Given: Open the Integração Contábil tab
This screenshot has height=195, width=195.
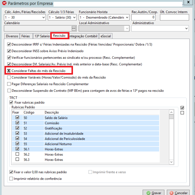Looking at the screenshot, I should click(83, 36).
